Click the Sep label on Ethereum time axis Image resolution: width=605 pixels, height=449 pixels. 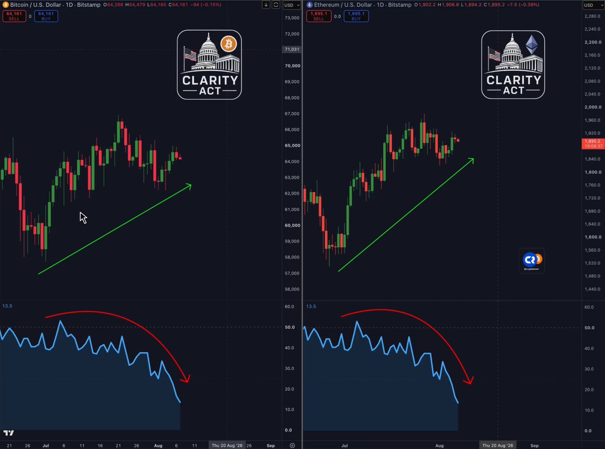pyautogui.click(x=534, y=445)
